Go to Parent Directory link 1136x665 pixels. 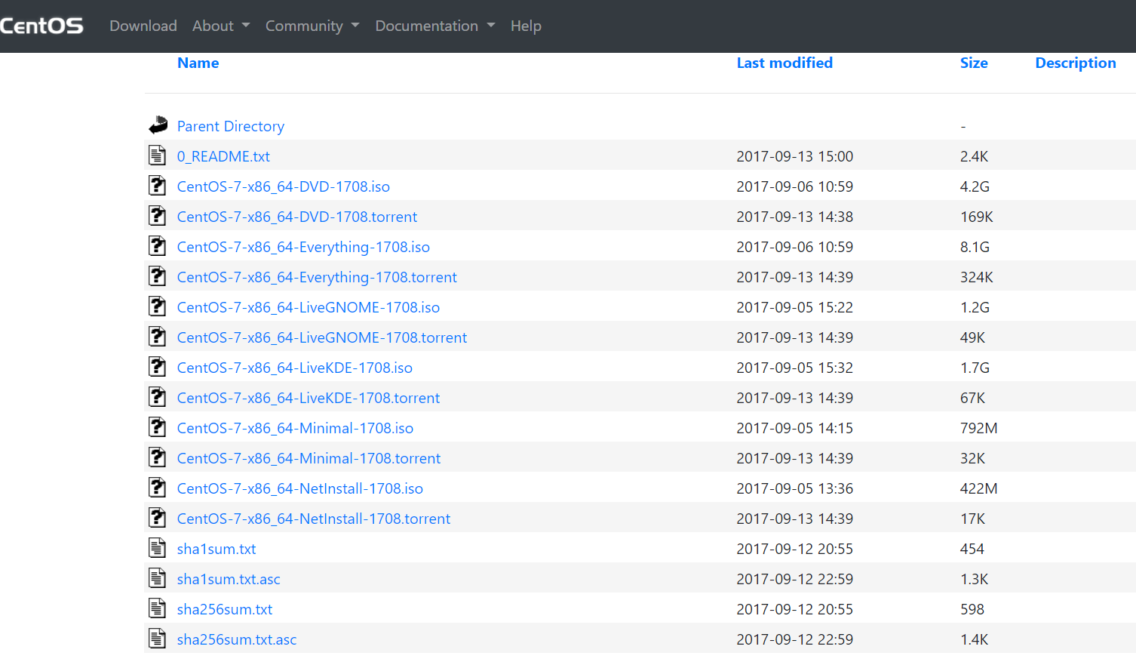231,126
